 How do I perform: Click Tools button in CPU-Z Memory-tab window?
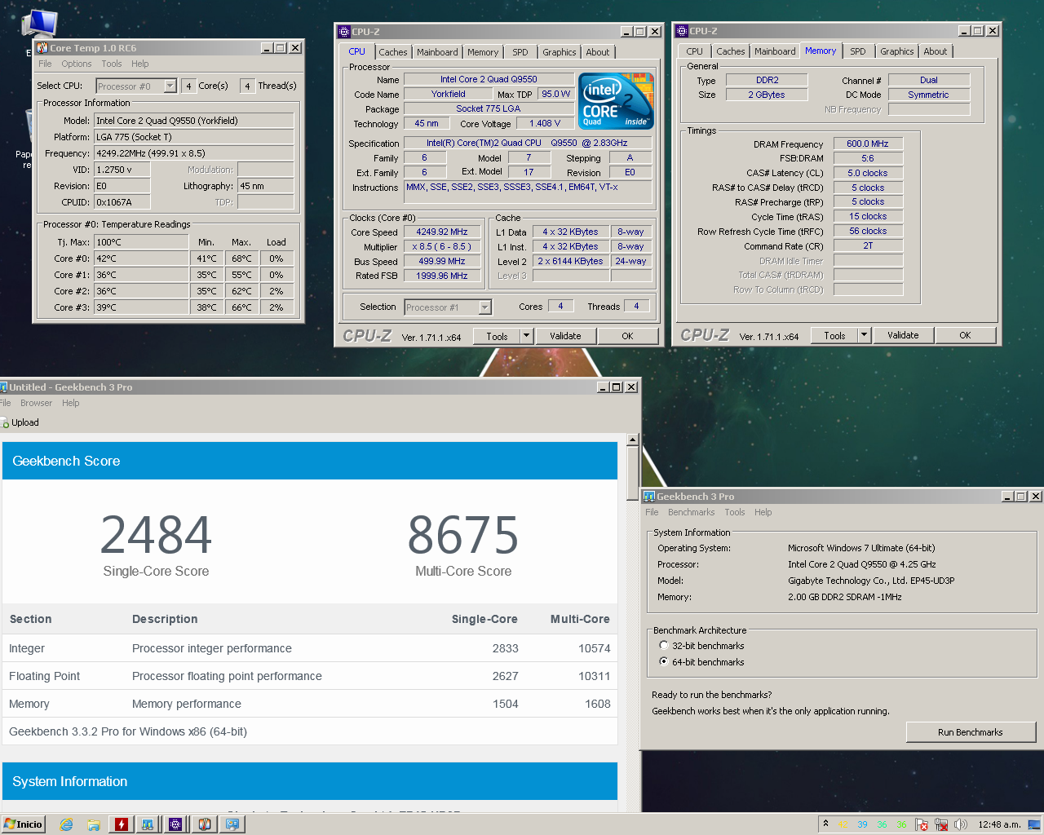[834, 335]
